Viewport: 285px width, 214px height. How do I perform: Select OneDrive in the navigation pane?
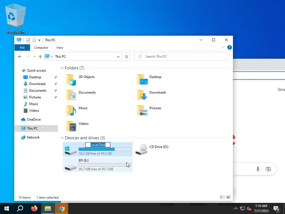(x=34, y=120)
